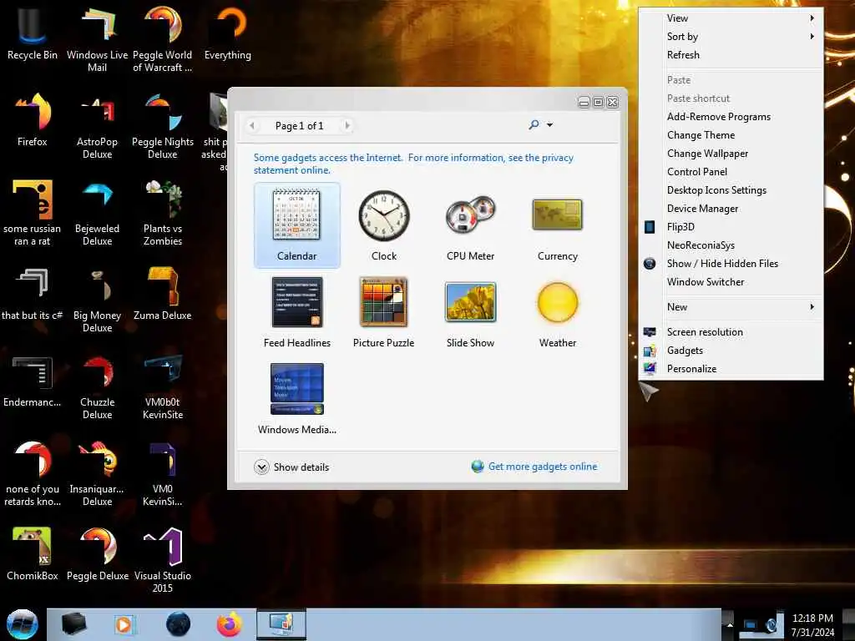This screenshot has width=855, height=641.
Task: Click the Firefox desktop icon
Action: point(33,119)
